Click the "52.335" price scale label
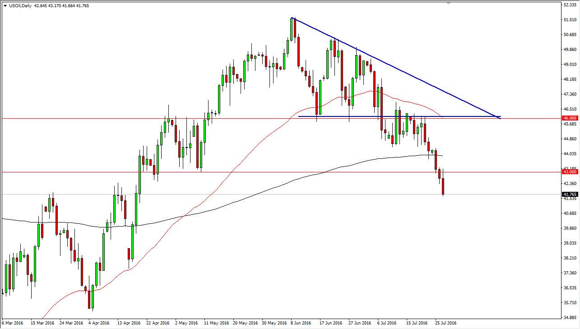580x329 pixels. click(x=569, y=5)
